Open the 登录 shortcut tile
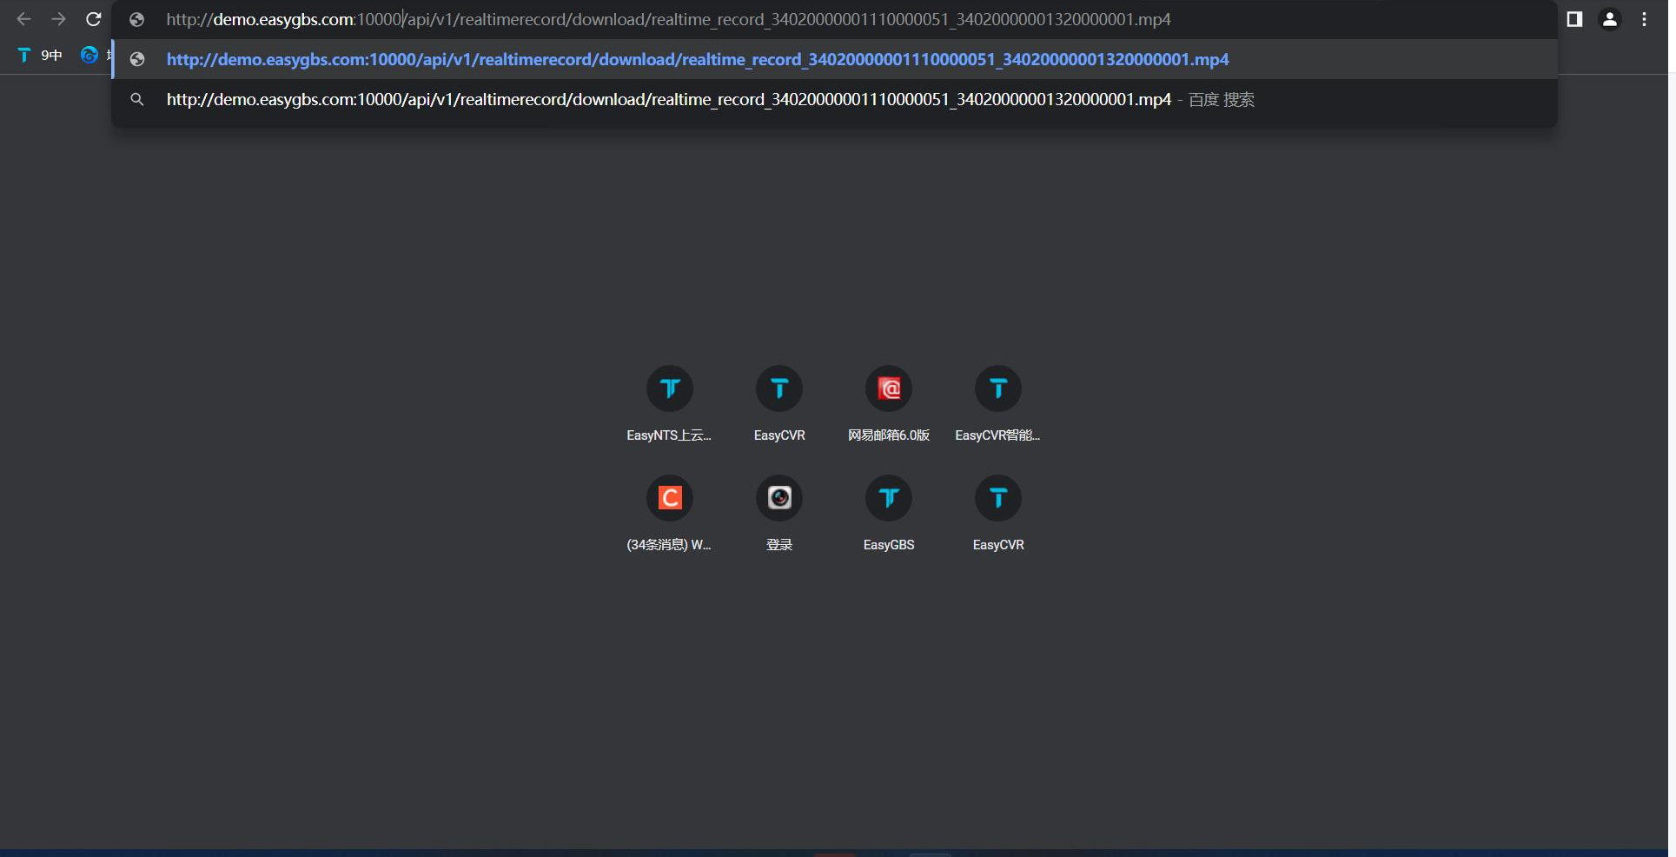The height and width of the screenshot is (857, 1676). pos(779,514)
